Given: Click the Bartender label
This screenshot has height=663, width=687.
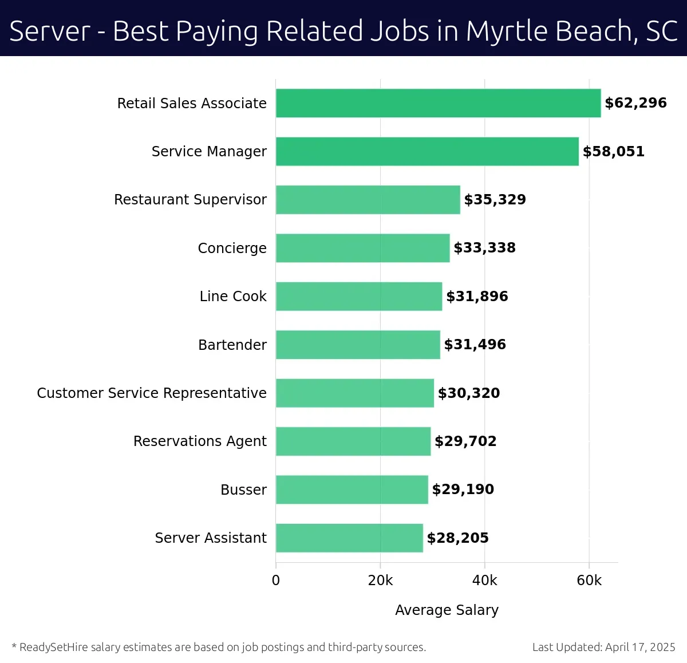Looking at the screenshot, I should tap(232, 345).
